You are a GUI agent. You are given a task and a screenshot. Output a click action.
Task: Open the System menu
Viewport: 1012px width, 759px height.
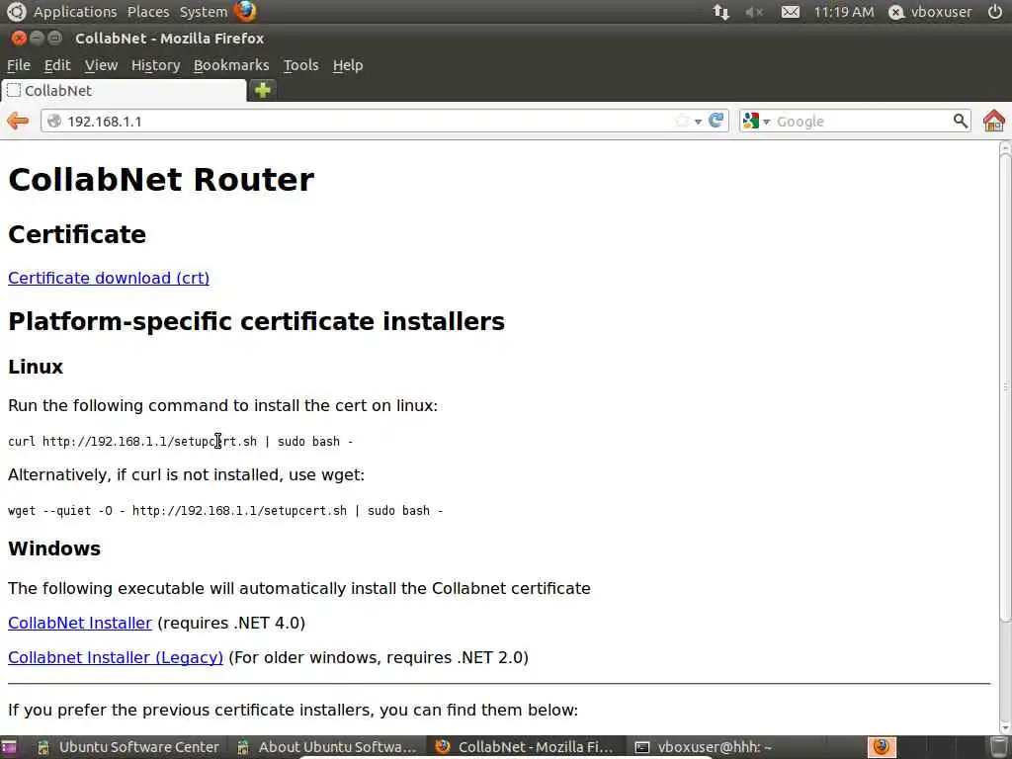[204, 12]
